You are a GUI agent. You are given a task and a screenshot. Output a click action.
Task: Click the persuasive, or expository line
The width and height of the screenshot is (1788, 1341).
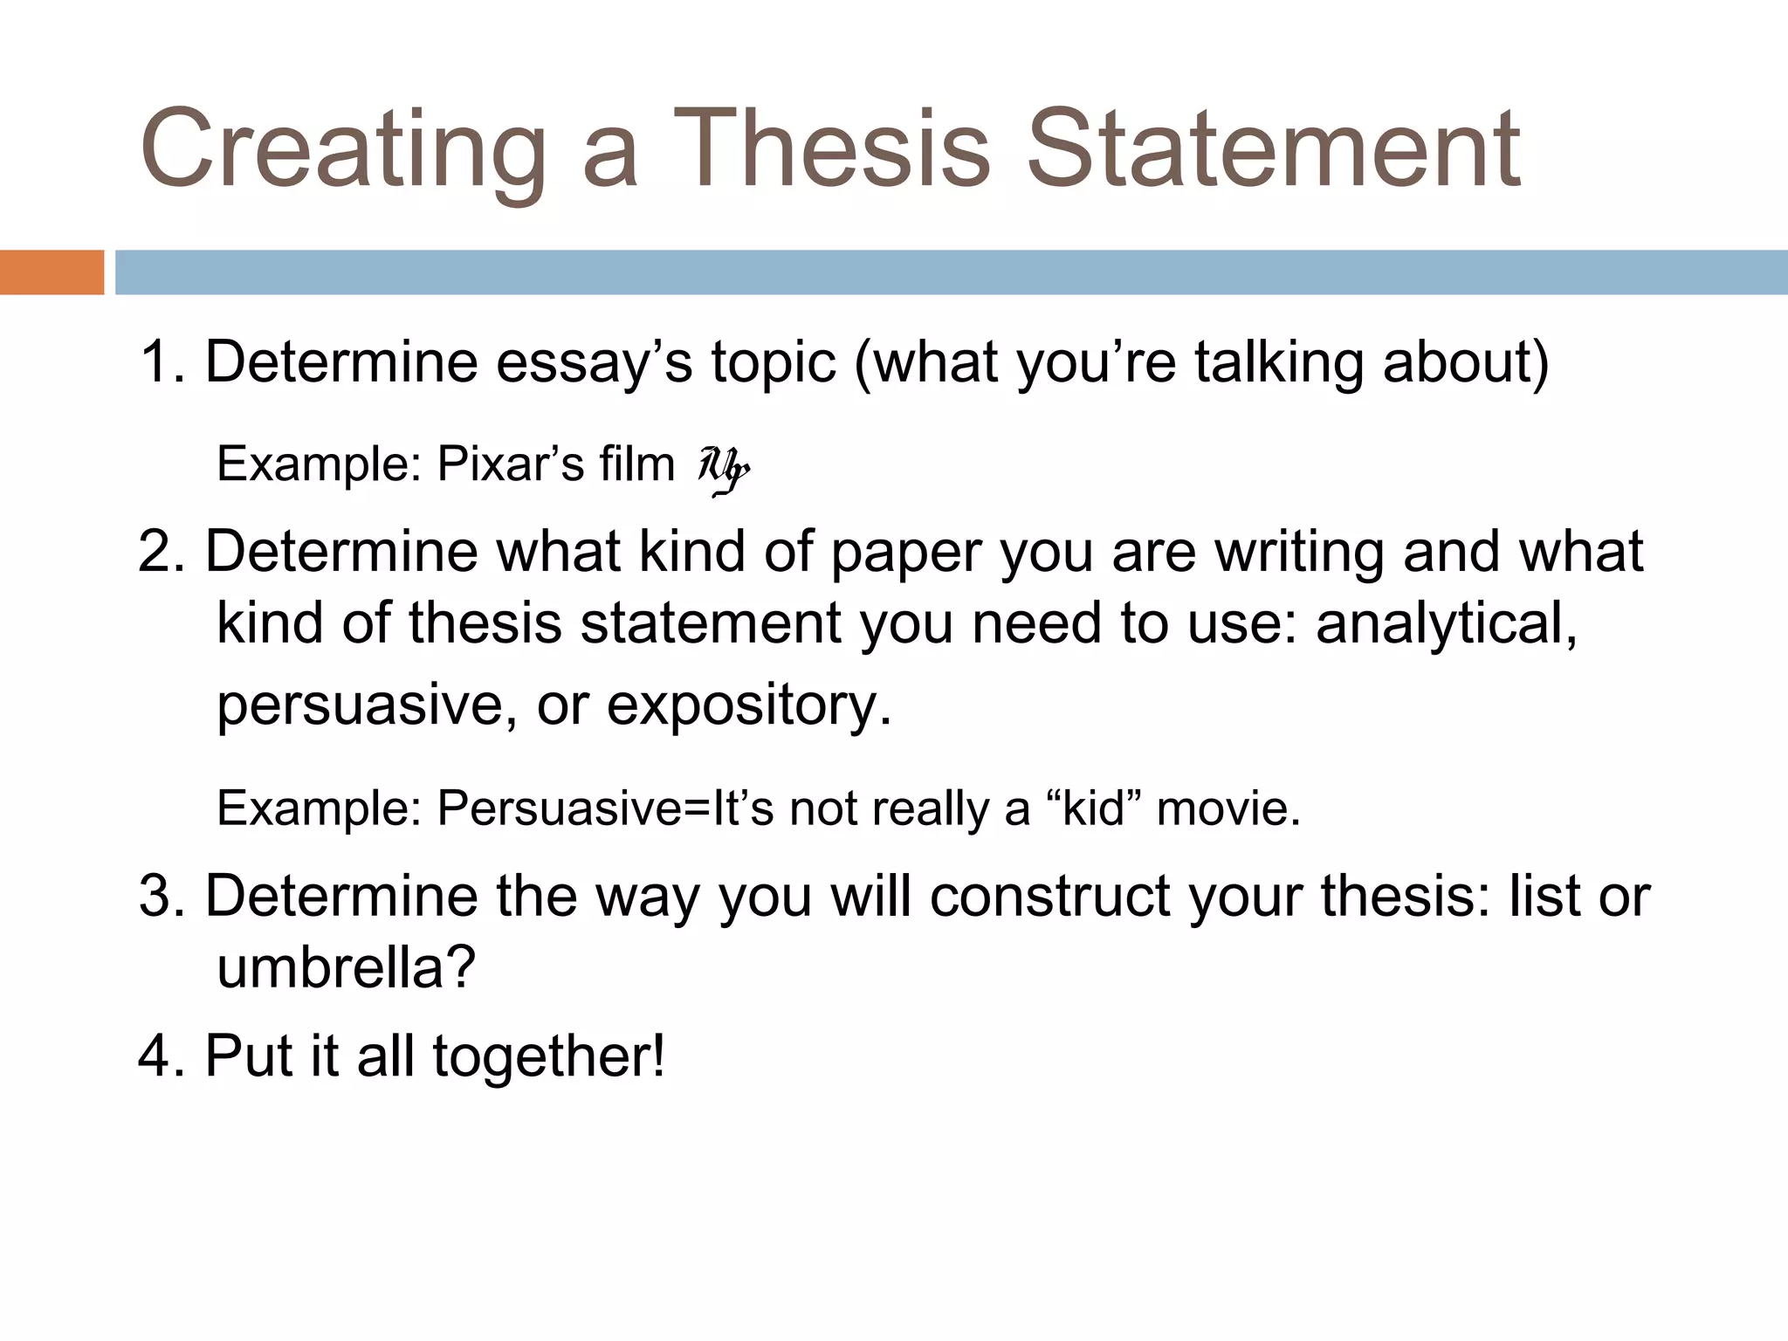[x=554, y=705]
